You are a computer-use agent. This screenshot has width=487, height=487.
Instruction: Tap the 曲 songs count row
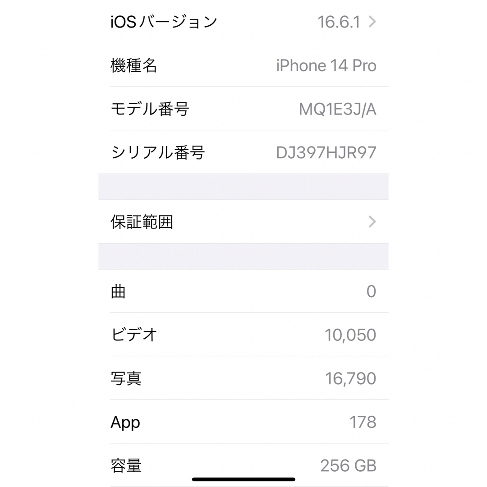pyautogui.click(x=243, y=291)
